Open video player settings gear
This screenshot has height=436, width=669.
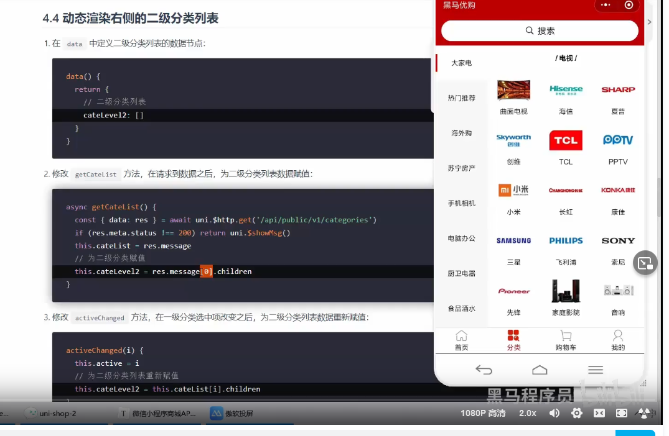(577, 413)
